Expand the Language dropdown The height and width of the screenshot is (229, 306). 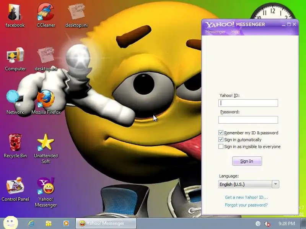click(275, 184)
